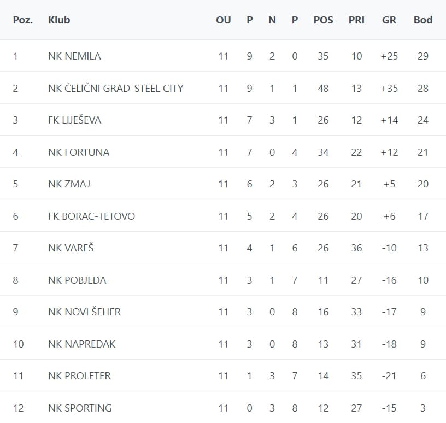
Task: Select NK ZMAJ in the table
Action: click(x=69, y=184)
